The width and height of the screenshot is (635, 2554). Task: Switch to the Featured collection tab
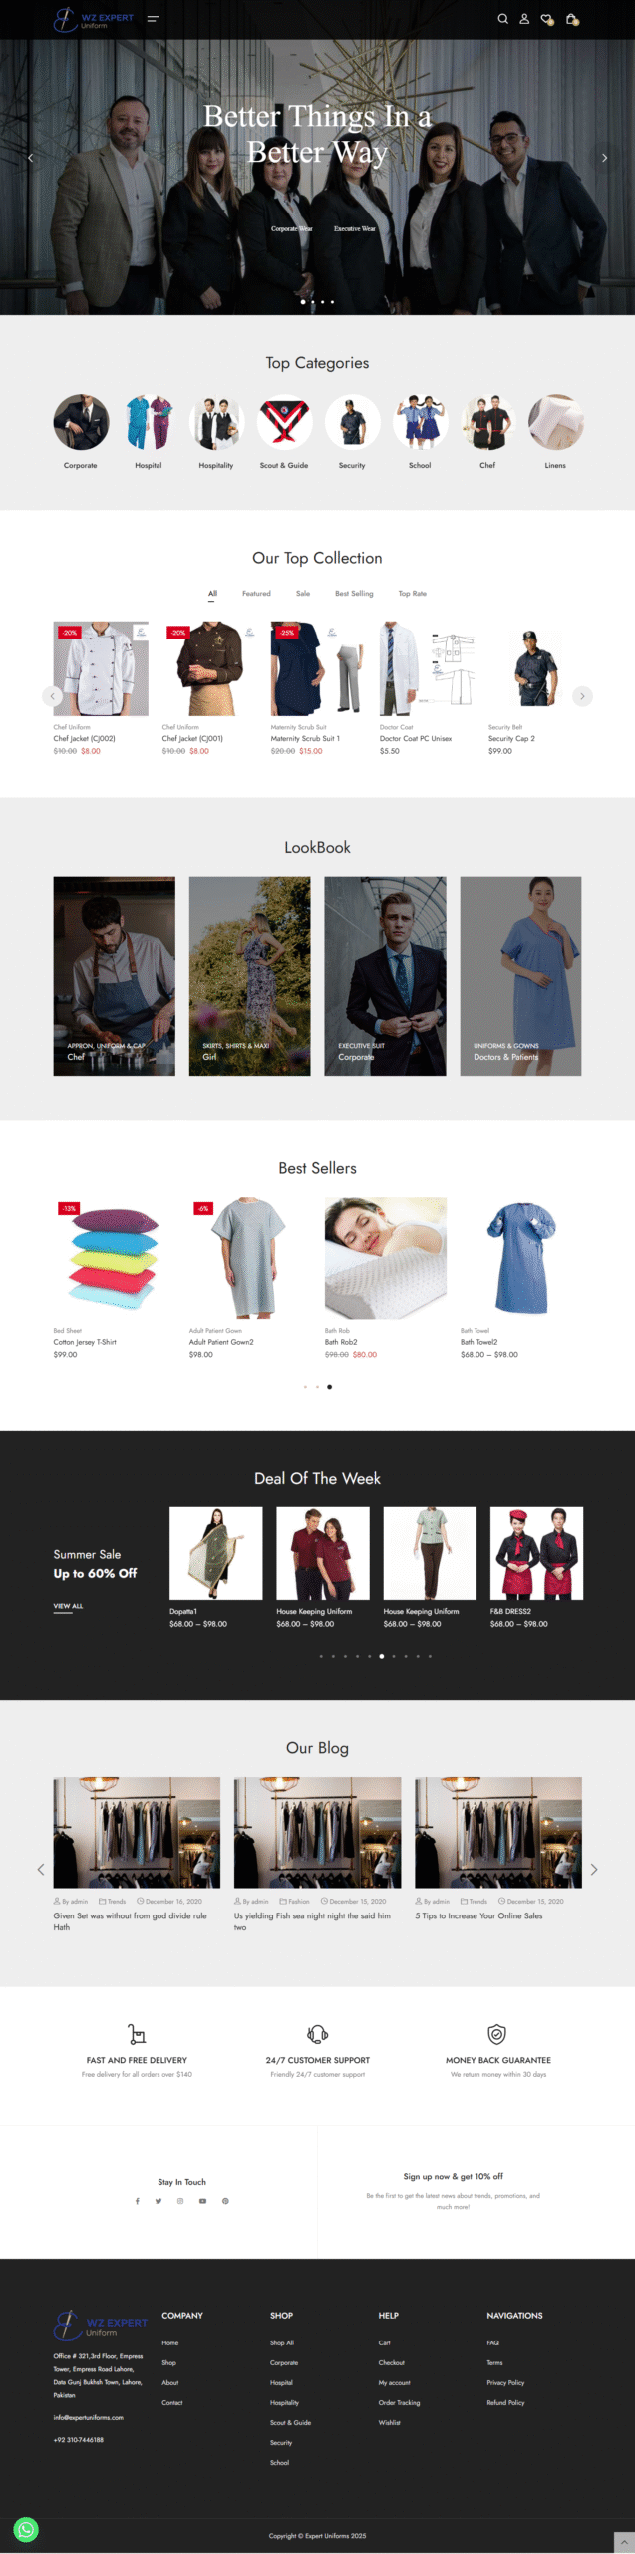coord(256,594)
